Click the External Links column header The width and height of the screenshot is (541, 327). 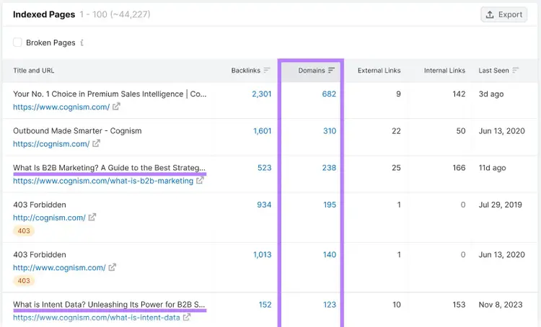(379, 71)
